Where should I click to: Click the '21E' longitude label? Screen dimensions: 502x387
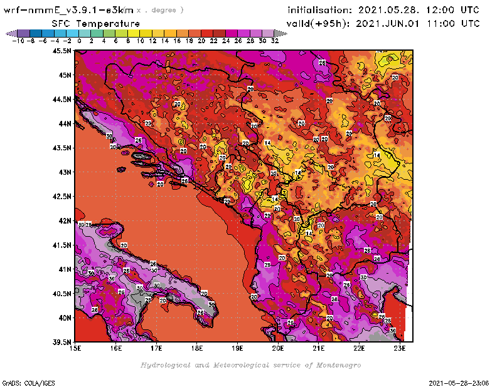[318, 348]
